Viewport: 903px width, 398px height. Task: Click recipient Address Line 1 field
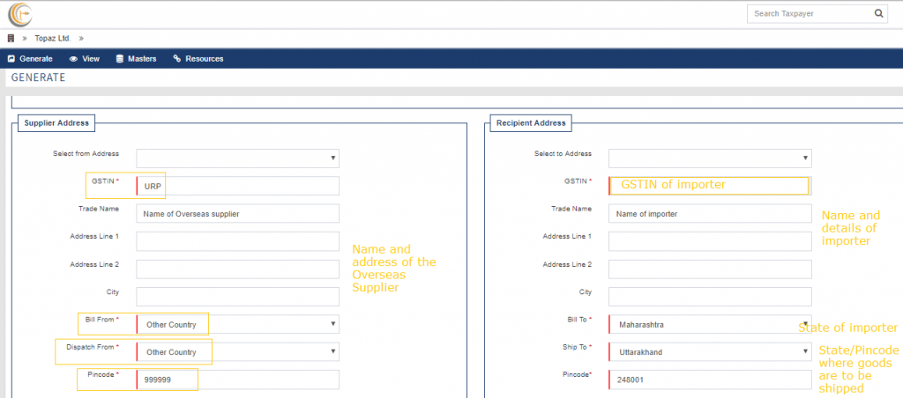(710, 241)
